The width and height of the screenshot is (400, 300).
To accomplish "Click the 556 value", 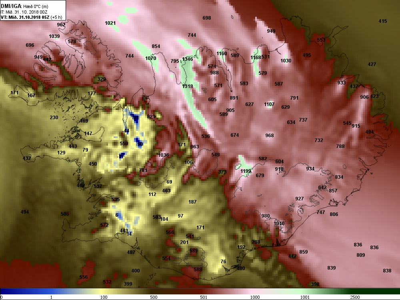I will point(84,277).
